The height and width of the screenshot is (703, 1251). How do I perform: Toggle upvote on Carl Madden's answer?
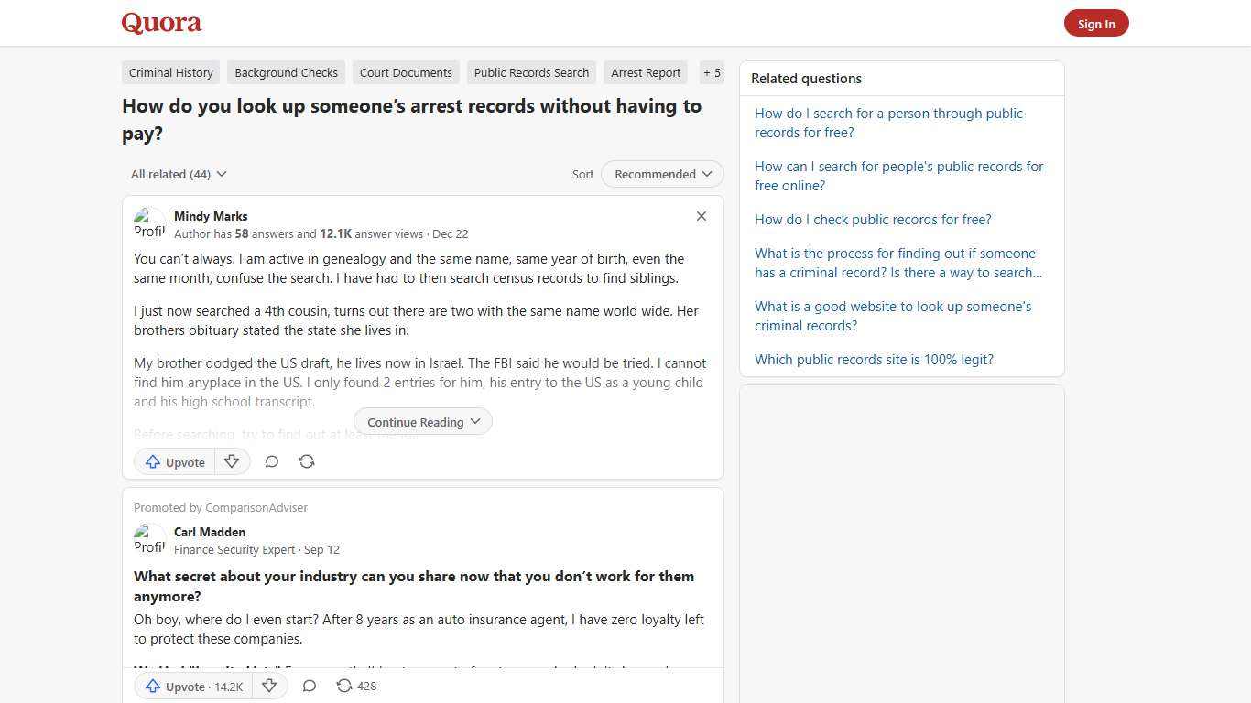pos(192,686)
